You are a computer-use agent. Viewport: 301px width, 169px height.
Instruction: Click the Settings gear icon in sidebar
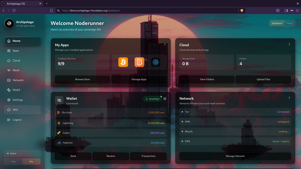9,100
